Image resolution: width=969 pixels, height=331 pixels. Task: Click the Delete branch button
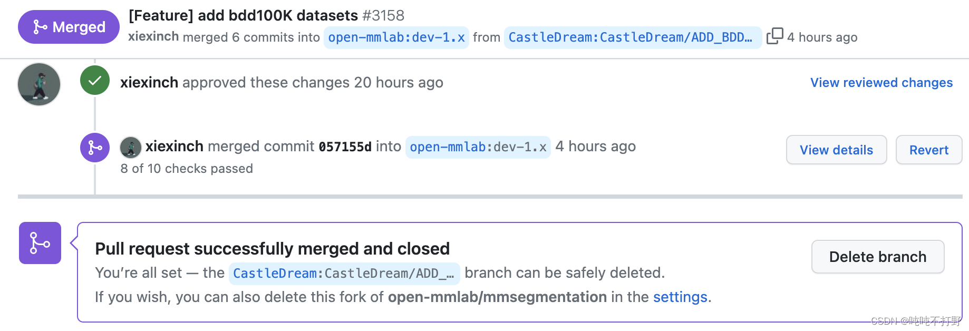coord(877,257)
